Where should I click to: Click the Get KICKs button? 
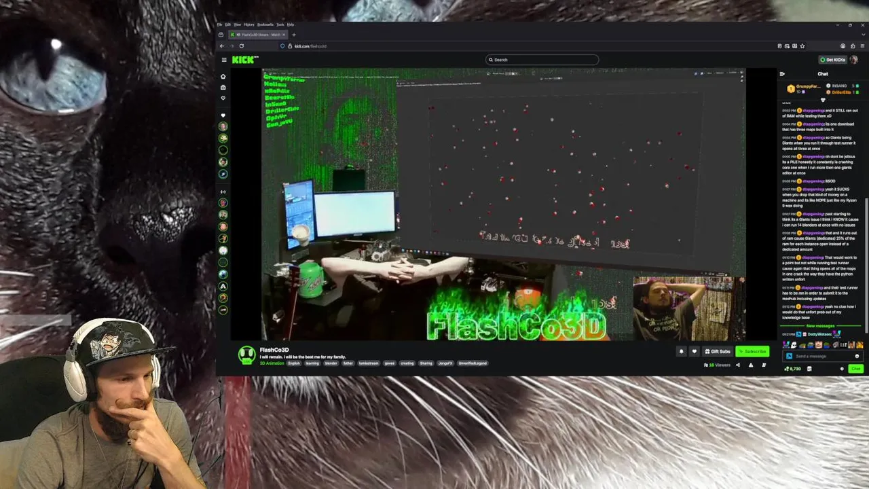pos(832,60)
